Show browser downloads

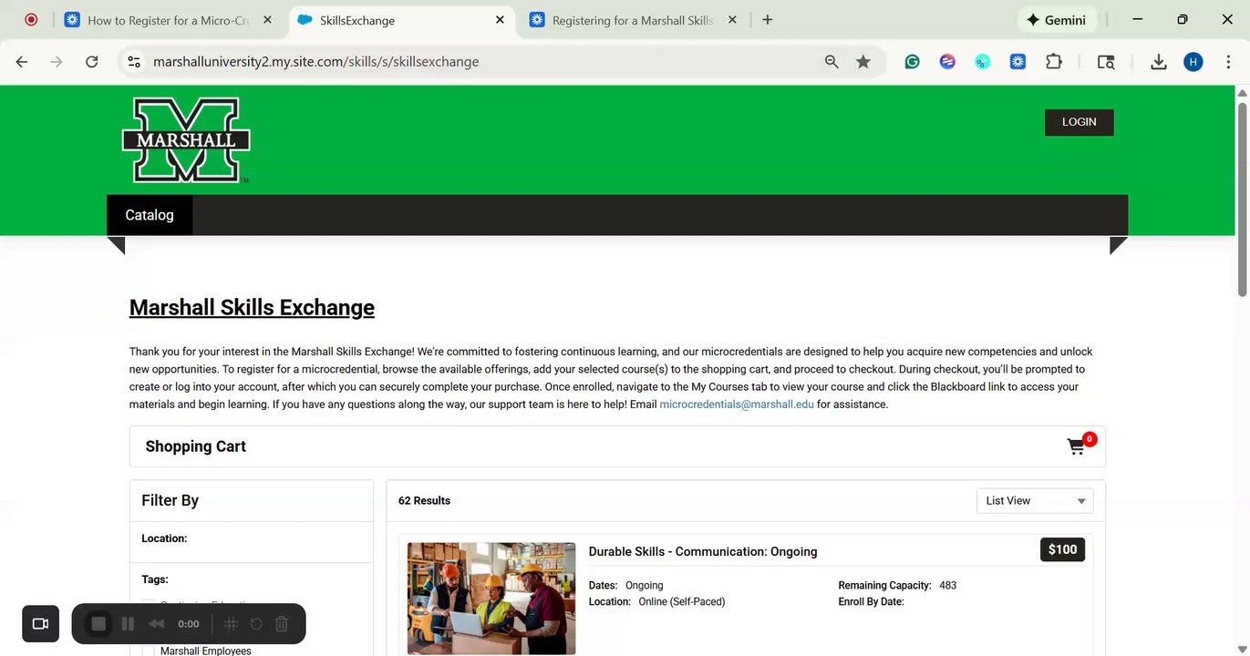coord(1159,62)
